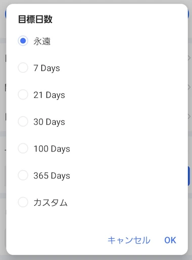Select the 100 Days radio button
The width and height of the screenshot is (192, 260).
pos(23,148)
